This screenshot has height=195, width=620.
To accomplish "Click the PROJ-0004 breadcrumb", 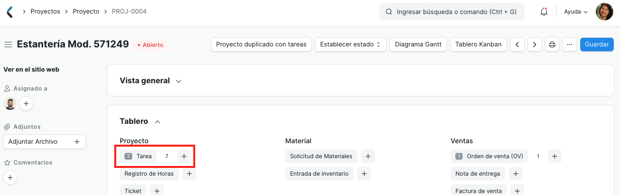I will tap(129, 11).
